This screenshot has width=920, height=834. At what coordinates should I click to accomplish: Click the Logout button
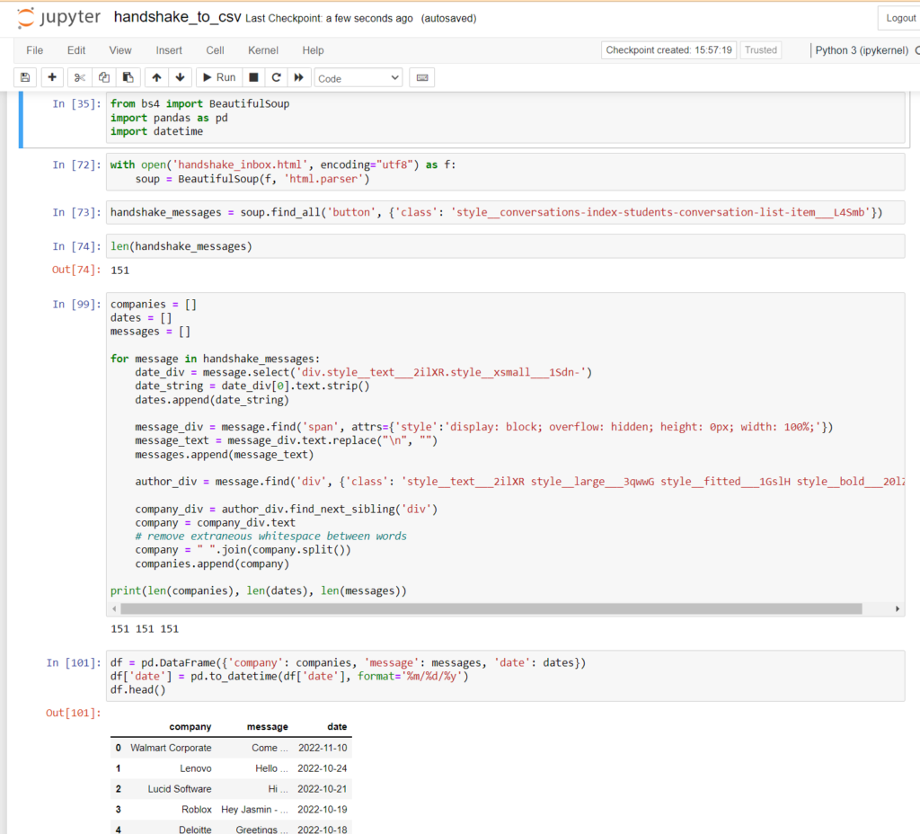point(898,18)
